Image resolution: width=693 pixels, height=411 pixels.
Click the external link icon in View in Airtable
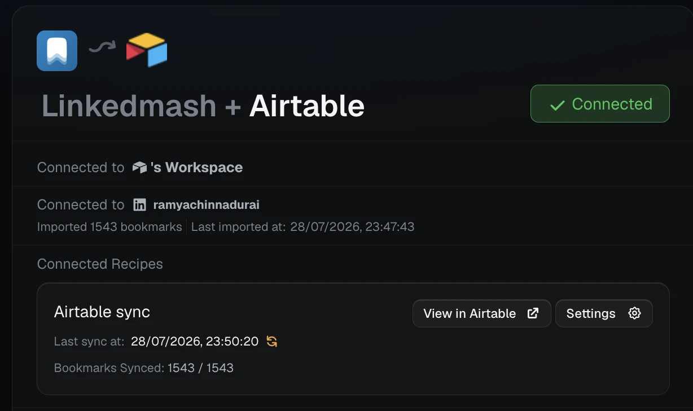tap(533, 313)
